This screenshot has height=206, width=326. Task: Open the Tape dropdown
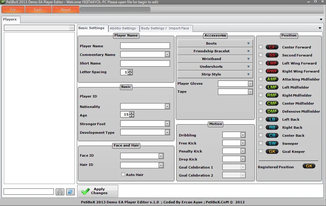(250, 92)
